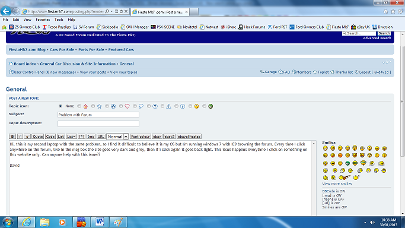This screenshot has width=405, height=228.
Task: Select the star topic icon radio button
Action: (93, 106)
